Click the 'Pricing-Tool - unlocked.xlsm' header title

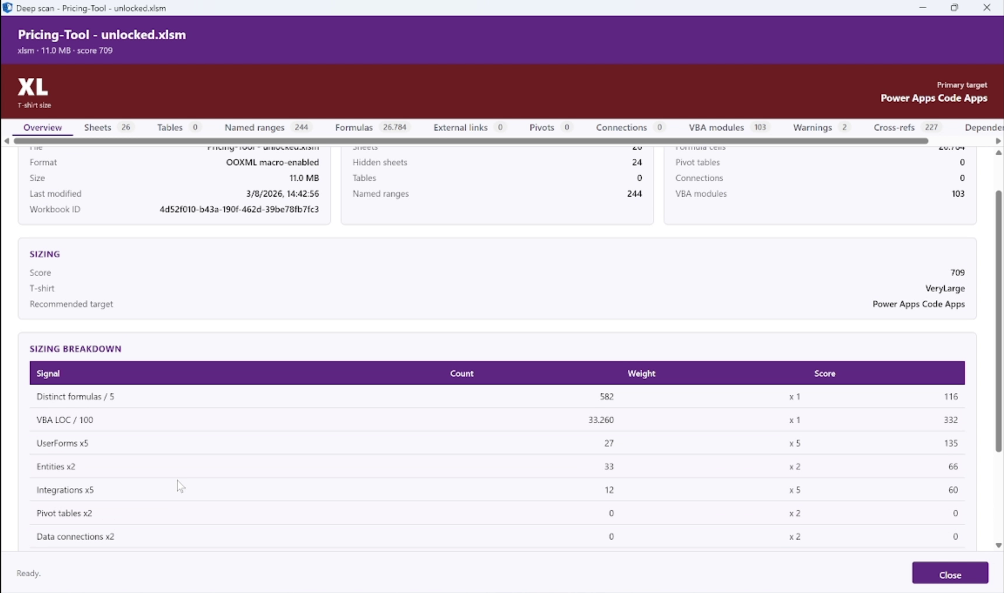(x=102, y=35)
